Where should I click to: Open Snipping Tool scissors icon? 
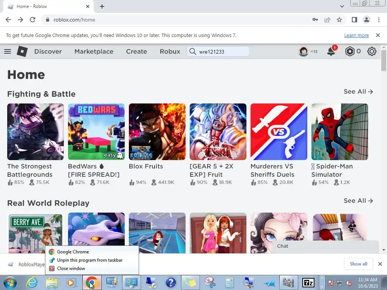(210, 282)
